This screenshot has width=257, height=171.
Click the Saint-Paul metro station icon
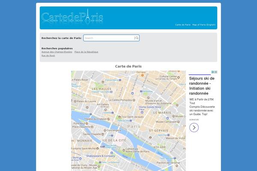click(168, 135)
